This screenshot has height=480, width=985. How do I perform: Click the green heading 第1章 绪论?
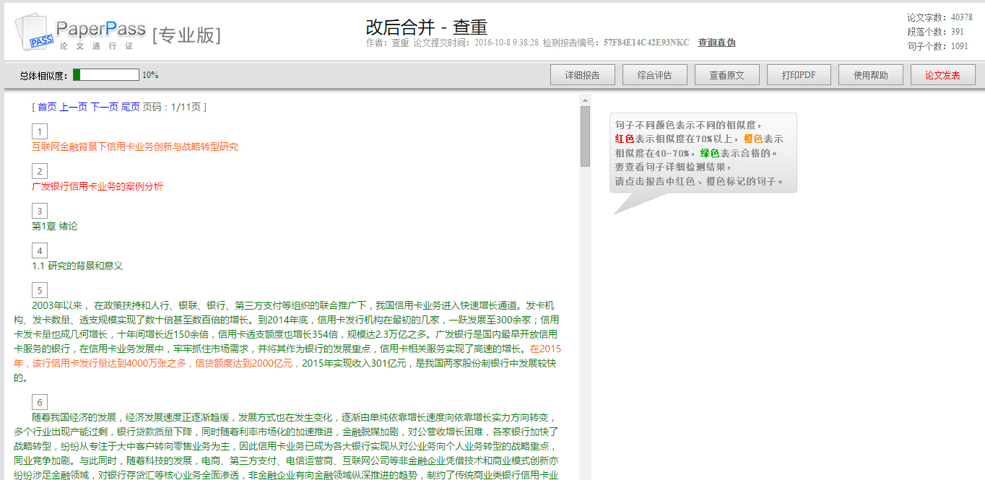[54, 226]
